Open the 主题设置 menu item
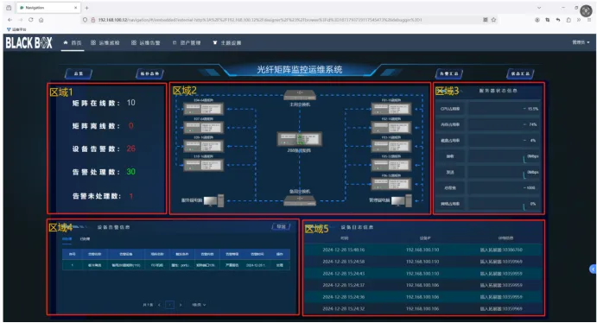The width and height of the screenshot is (597, 323). pos(227,43)
